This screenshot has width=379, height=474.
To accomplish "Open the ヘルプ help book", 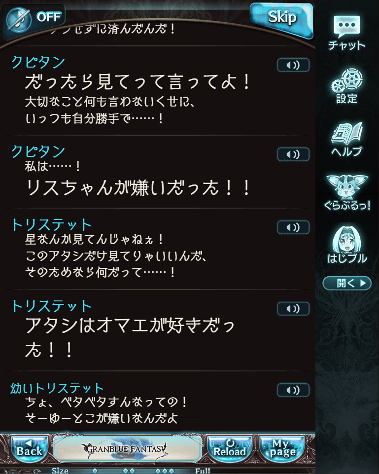I will (x=346, y=139).
